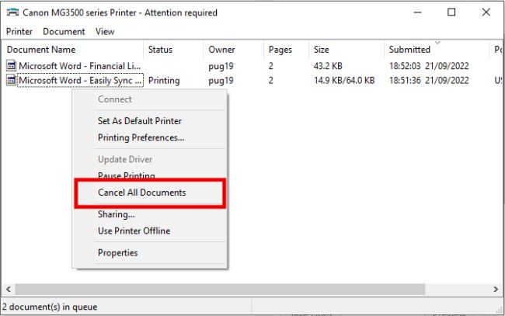Open the Sharing option
The width and height of the screenshot is (505, 316).
pos(116,214)
